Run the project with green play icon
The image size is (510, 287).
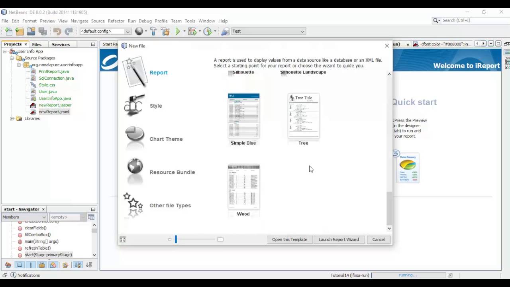coord(178,31)
